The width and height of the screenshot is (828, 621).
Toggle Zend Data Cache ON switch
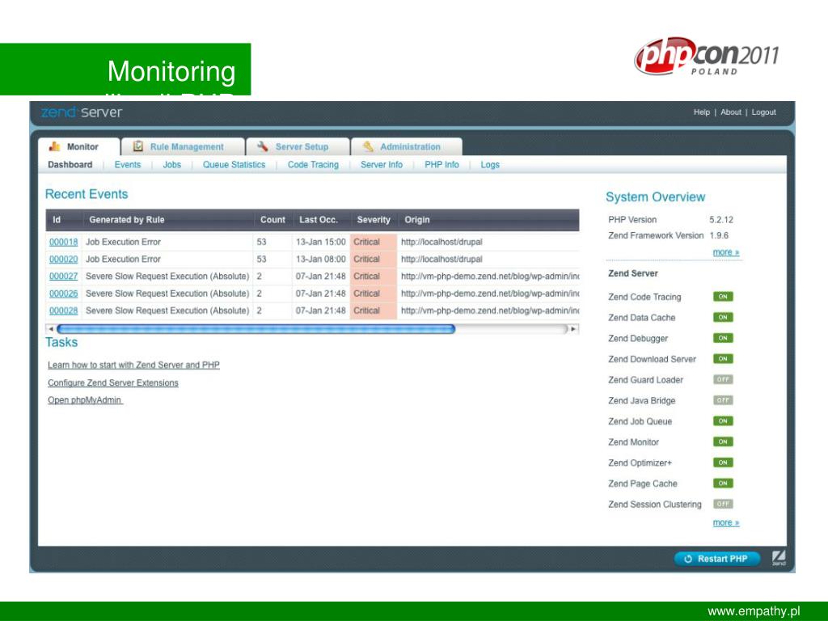pos(723,317)
